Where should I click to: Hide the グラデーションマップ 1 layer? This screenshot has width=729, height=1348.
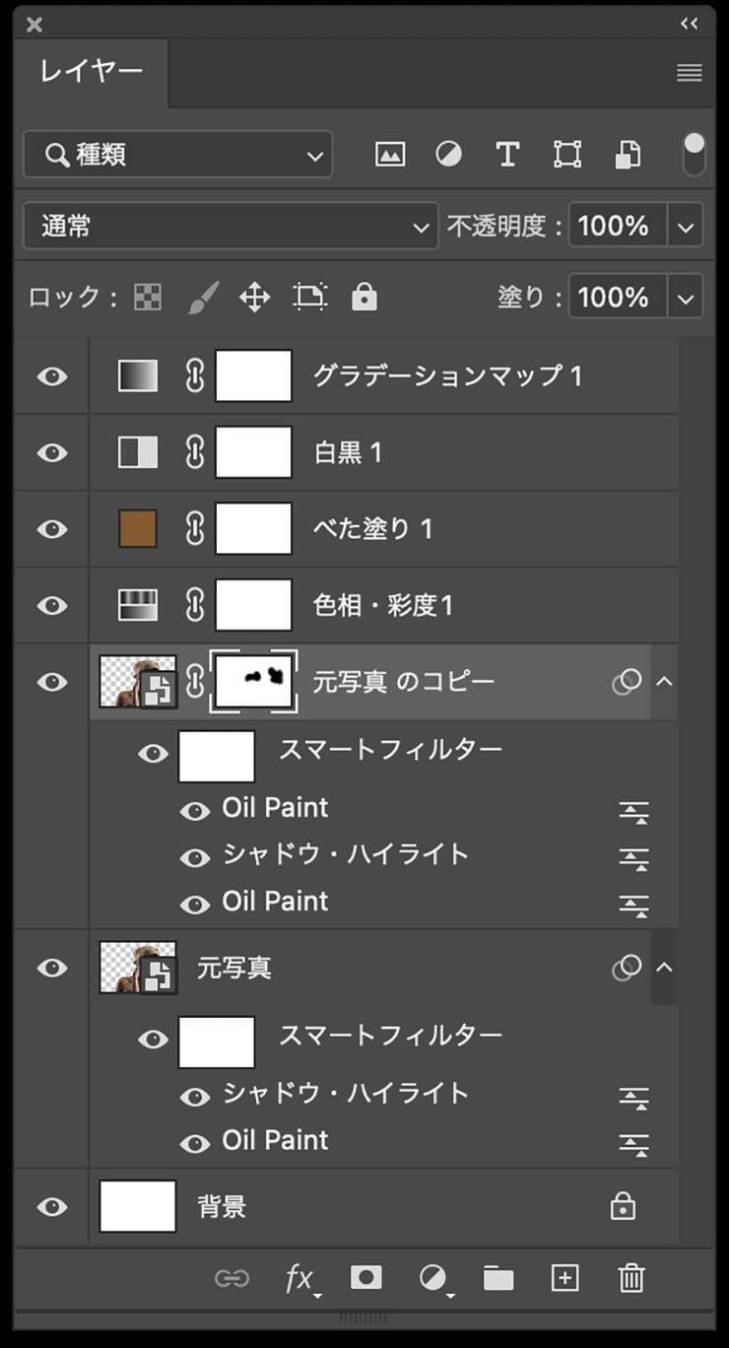(x=51, y=376)
